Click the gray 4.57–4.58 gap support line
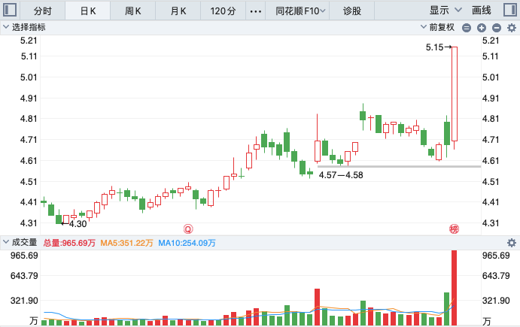Viewport: 520px width, 327px height. (400, 166)
